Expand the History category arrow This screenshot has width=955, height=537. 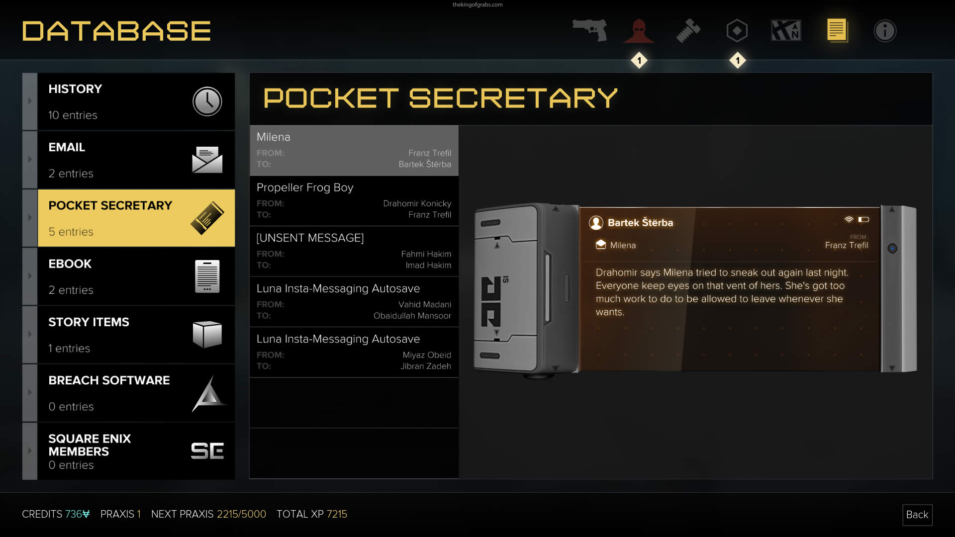pos(30,101)
